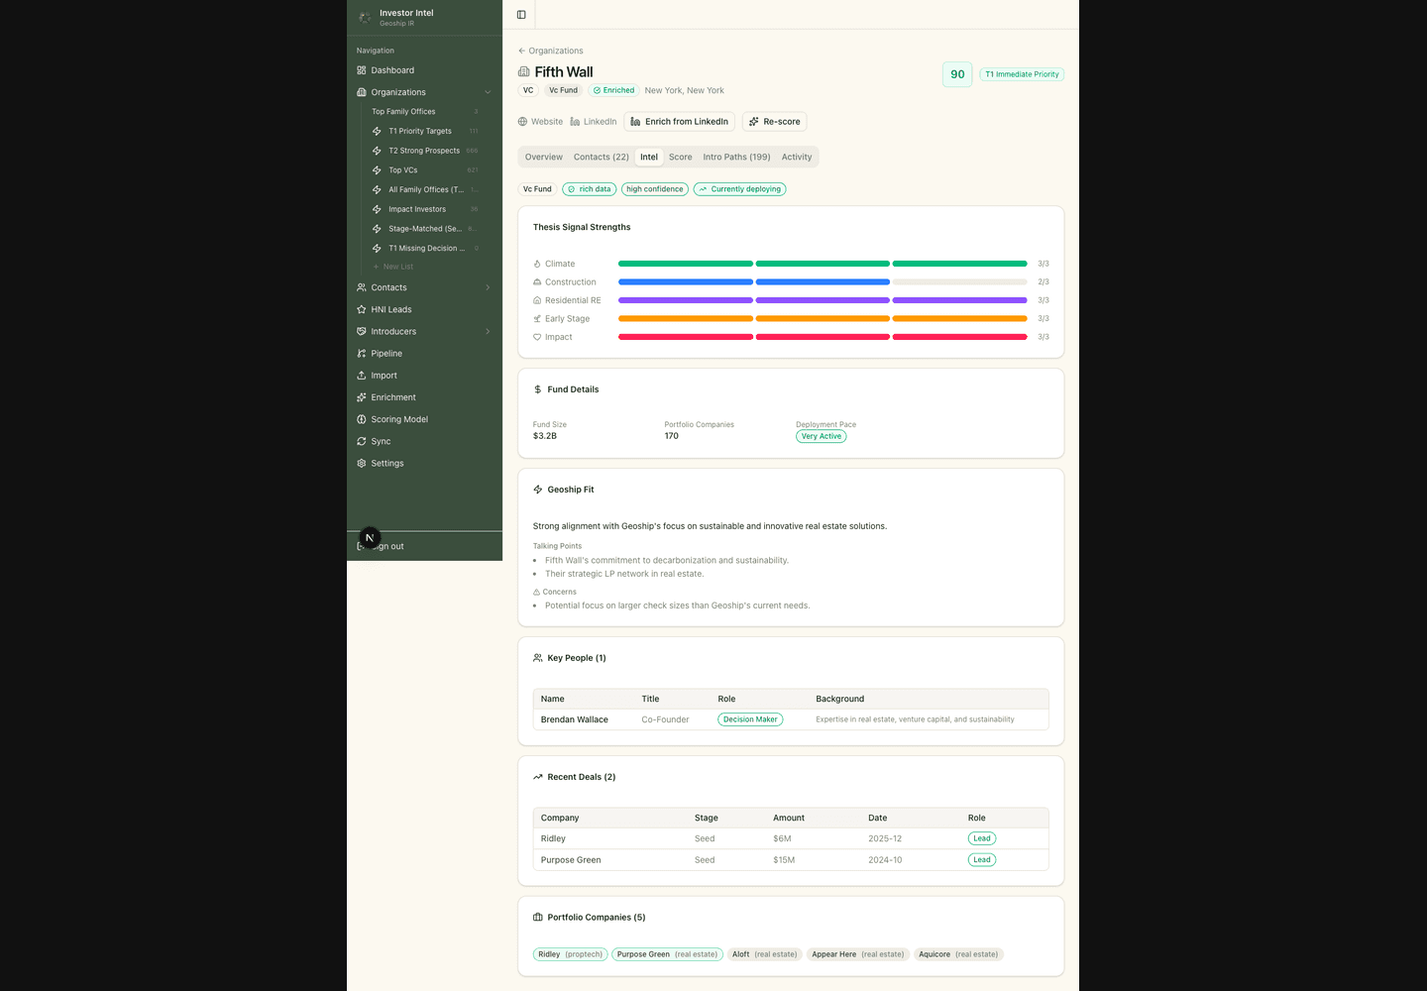
Task: Open the Pipeline sidebar item
Action: (424, 353)
